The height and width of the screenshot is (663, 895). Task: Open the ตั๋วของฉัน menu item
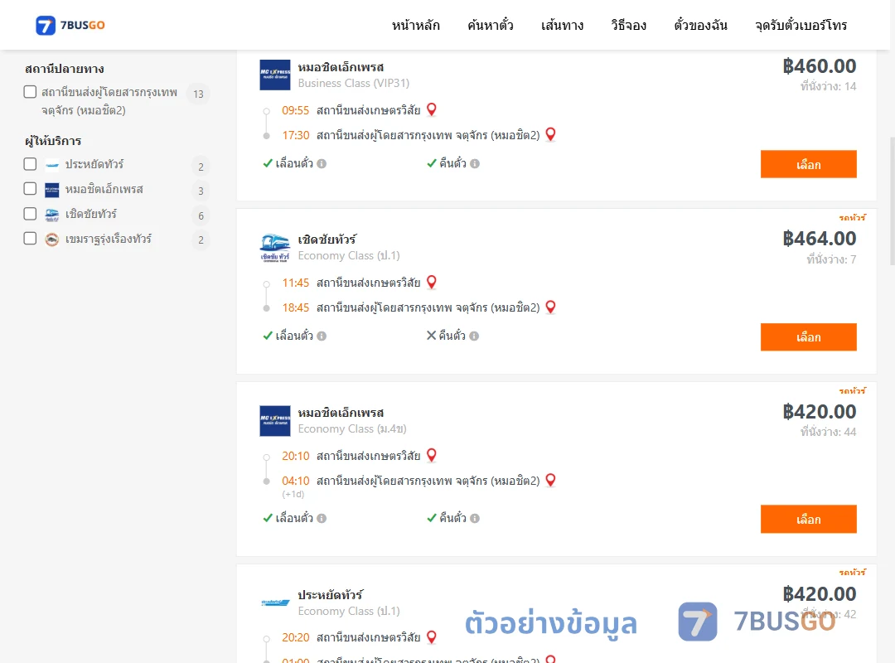tap(700, 25)
